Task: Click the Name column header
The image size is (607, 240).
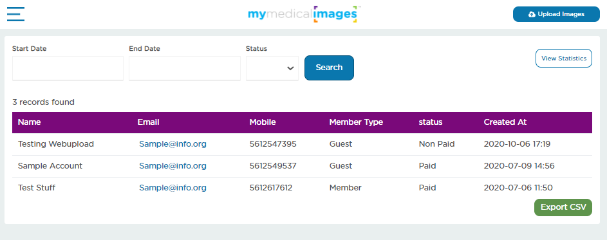Action: (x=30, y=122)
